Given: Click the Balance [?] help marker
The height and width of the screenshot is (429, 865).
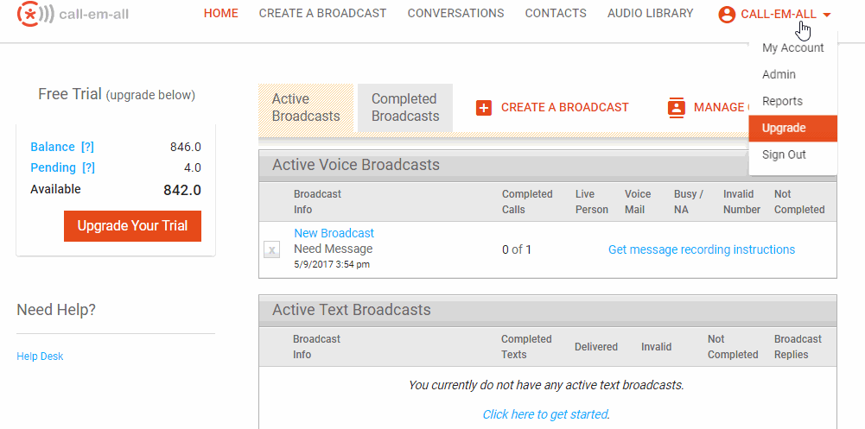Looking at the screenshot, I should 87,147.
